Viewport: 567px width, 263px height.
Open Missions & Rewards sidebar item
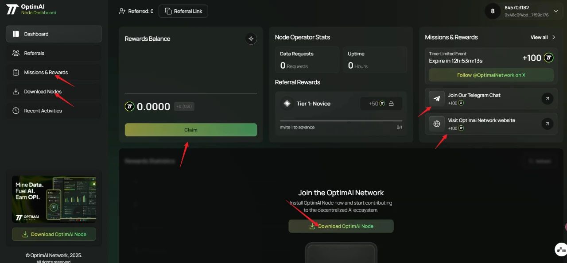(x=54, y=72)
